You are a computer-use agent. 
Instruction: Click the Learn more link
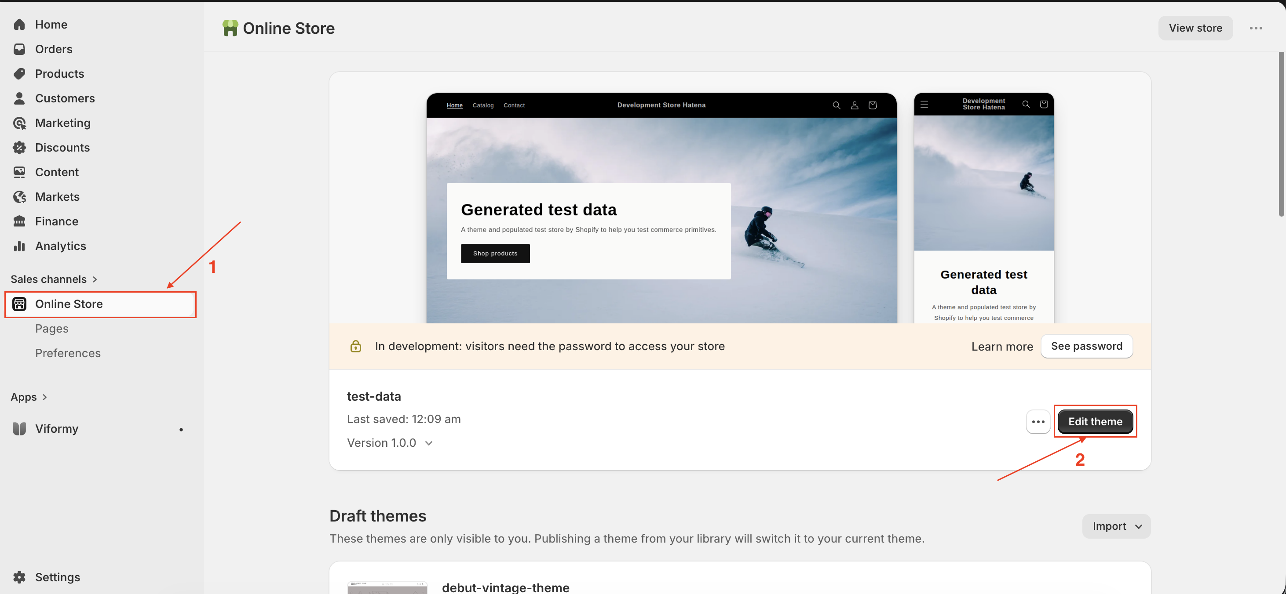1002,347
